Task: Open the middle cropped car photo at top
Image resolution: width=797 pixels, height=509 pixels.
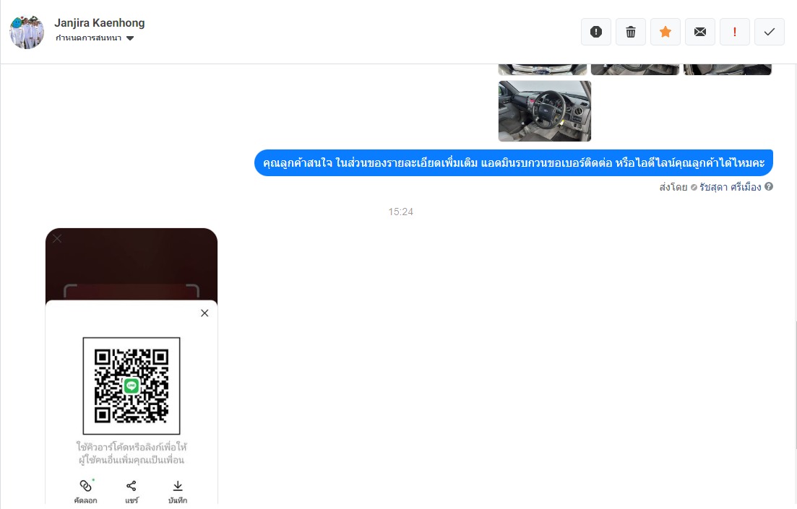Action: click(x=635, y=69)
